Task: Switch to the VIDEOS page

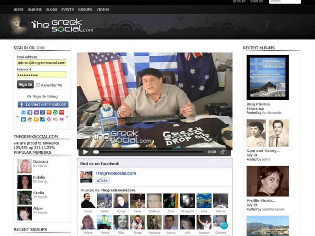Action: pyautogui.click(x=103, y=9)
